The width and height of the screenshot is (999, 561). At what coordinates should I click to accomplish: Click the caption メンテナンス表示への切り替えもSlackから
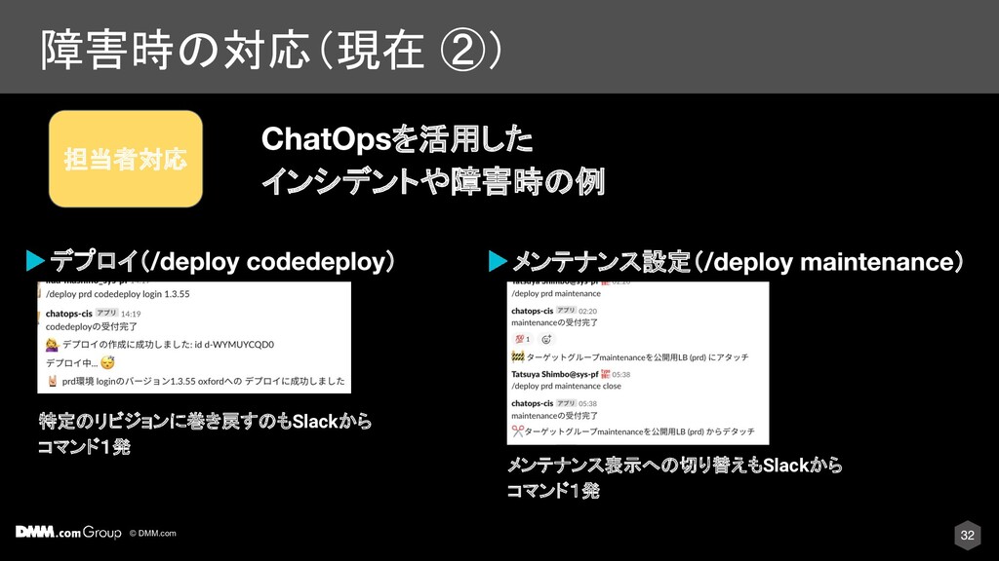(x=675, y=465)
